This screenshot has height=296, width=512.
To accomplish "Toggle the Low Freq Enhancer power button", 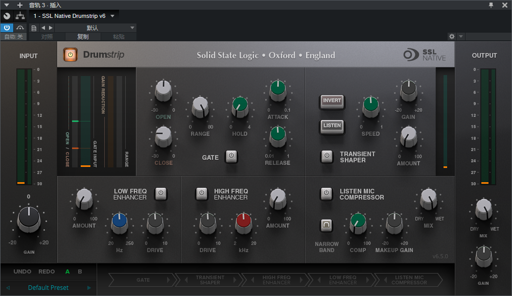I will pyautogui.click(x=160, y=193).
